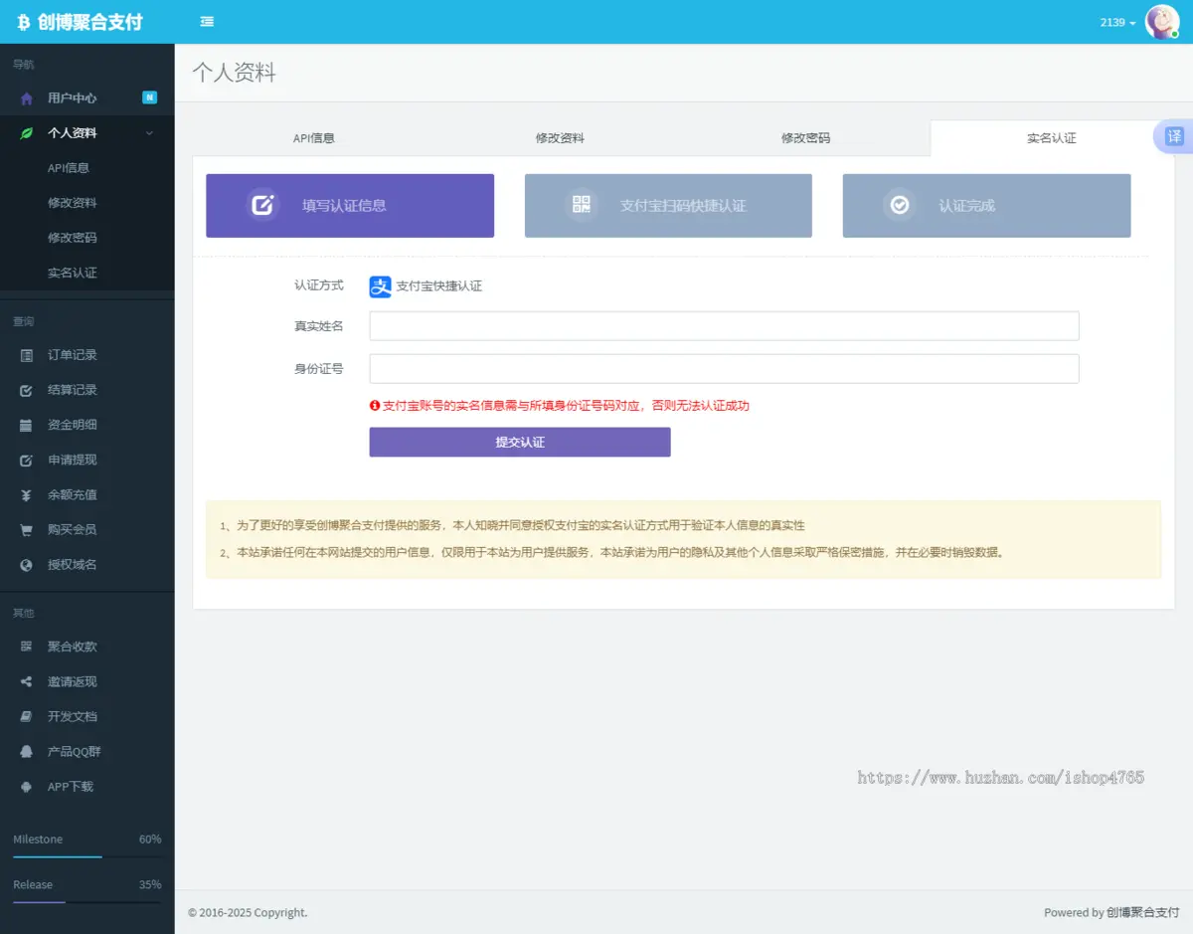
Task: Click the 提交认证 button
Action: click(x=520, y=443)
